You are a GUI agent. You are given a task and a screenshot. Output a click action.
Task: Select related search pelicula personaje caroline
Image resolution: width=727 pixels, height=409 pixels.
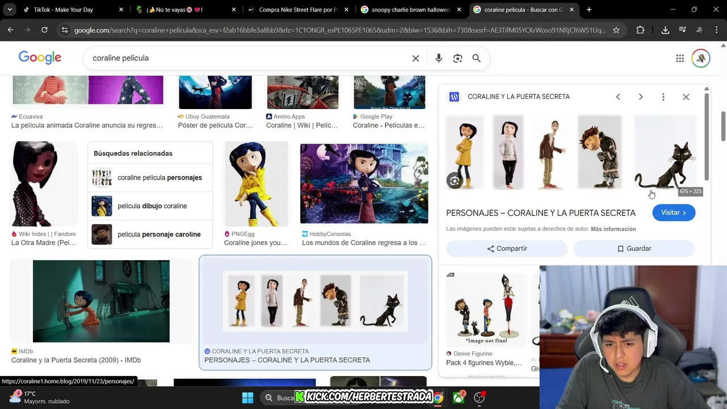click(x=150, y=234)
